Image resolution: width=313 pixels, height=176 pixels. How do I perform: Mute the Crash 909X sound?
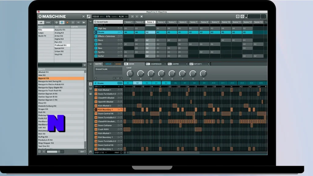[121, 129]
